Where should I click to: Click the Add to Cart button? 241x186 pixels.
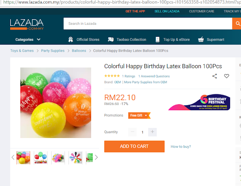tap(134, 146)
